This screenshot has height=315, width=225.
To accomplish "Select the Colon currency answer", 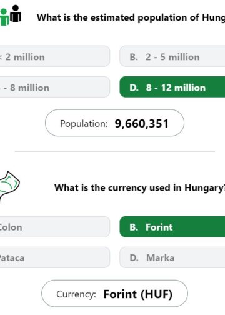I will pos(55,227).
